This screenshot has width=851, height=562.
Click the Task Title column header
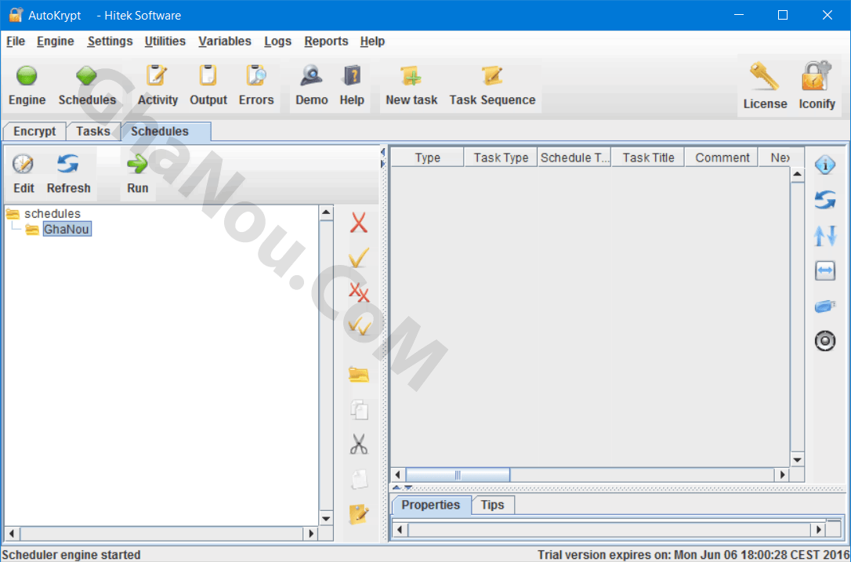tap(649, 158)
